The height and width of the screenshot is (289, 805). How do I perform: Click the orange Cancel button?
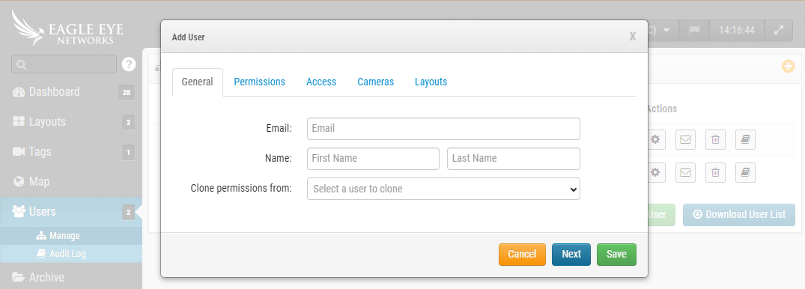coord(522,255)
